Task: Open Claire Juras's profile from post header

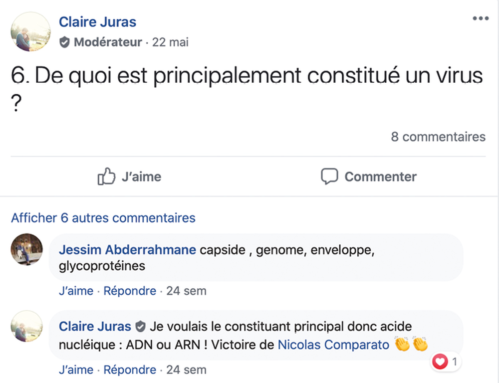Action: 97,22
